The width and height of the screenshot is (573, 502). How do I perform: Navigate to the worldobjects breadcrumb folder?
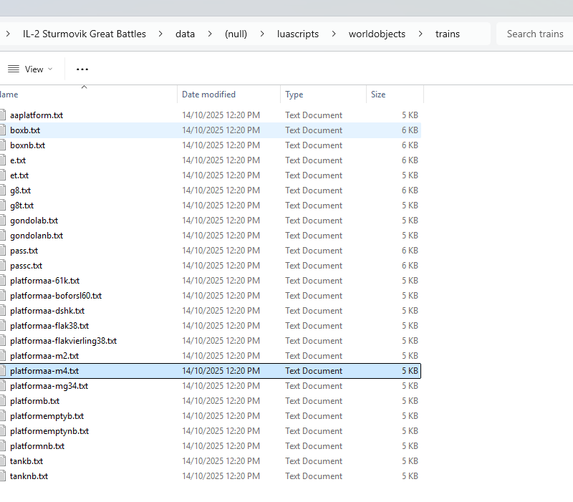[377, 34]
